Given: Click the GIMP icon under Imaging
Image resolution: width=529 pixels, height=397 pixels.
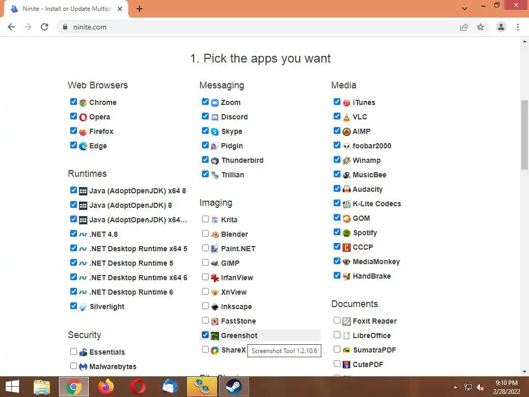Looking at the screenshot, I should pos(215,263).
